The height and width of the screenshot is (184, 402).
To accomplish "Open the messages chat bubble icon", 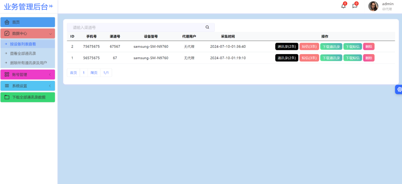I will click(x=354, y=6).
